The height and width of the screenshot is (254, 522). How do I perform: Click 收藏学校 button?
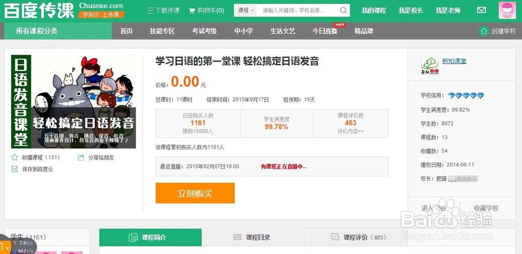pyautogui.click(x=487, y=209)
